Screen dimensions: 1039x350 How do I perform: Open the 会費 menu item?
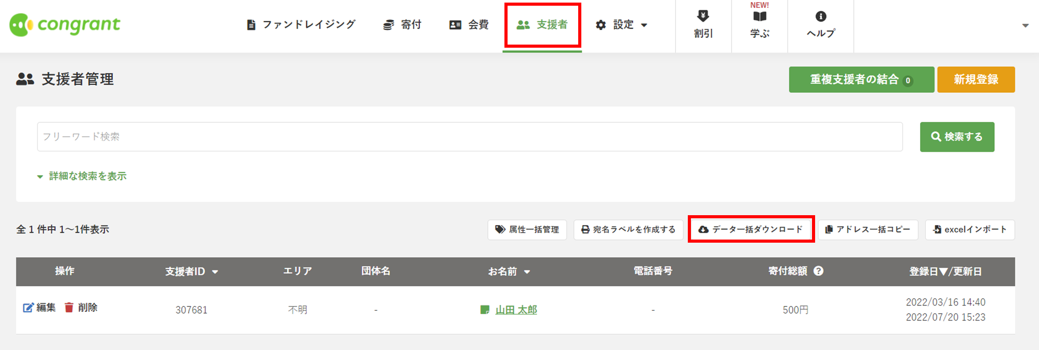[469, 25]
